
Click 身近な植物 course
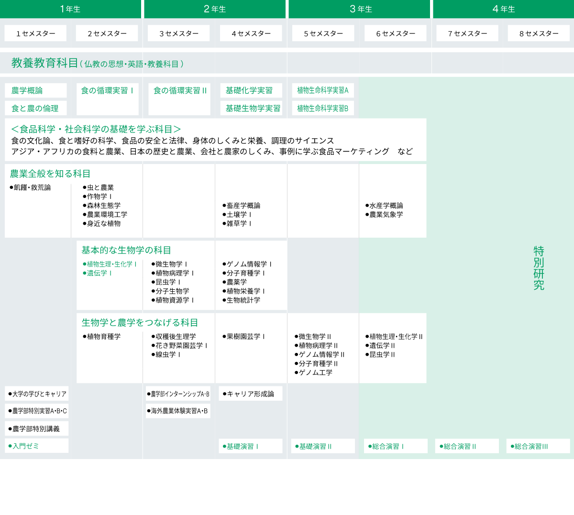[101, 223]
